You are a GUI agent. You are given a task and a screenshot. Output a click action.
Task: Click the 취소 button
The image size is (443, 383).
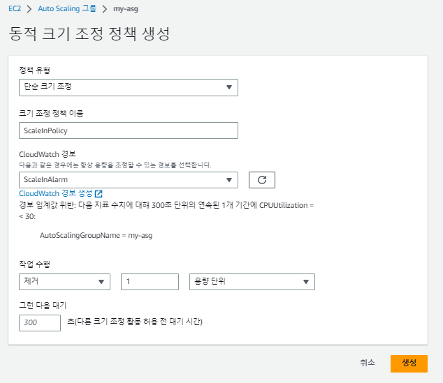tap(368, 363)
